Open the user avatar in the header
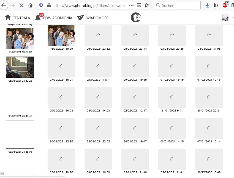The image size is (234, 178). point(225,18)
